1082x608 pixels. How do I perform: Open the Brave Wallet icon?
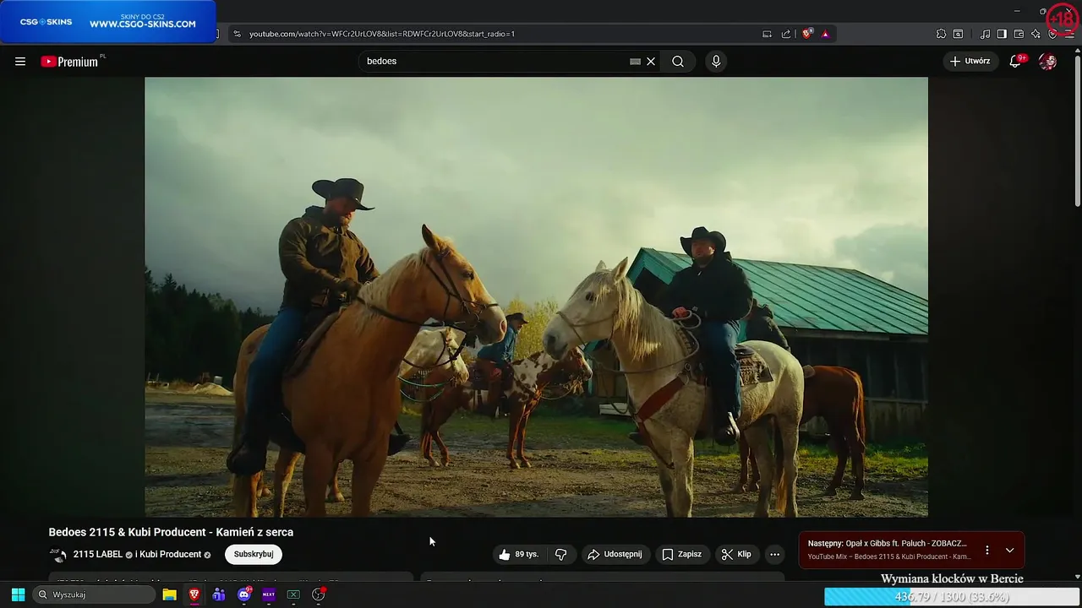click(x=1019, y=34)
